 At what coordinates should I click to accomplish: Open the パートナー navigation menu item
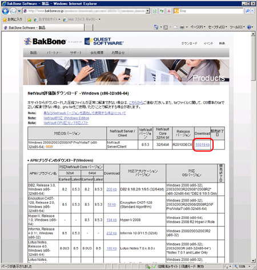coord(54,53)
